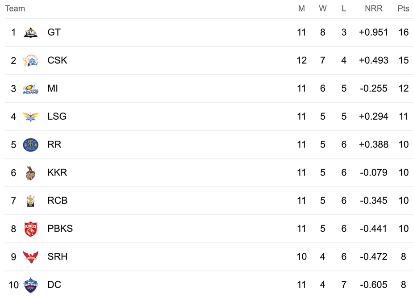Viewport: 413px width, 297px height.
Task: Click the Pts column header
Action: pyautogui.click(x=403, y=8)
